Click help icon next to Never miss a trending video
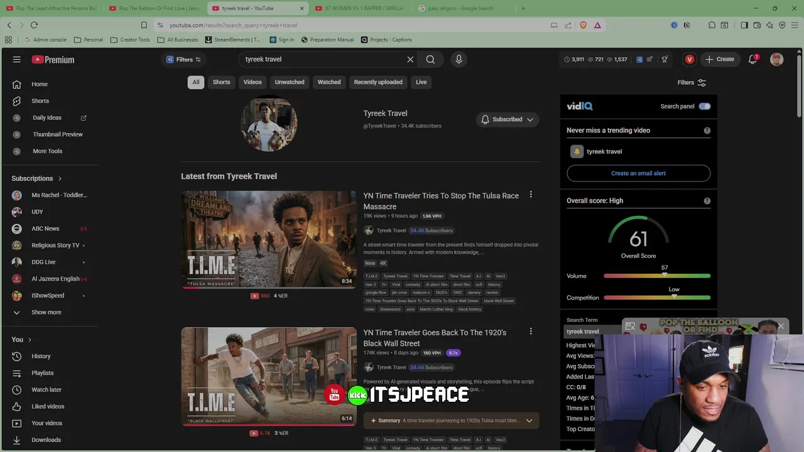Screen dimensions: 804x452 pyautogui.click(x=707, y=131)
